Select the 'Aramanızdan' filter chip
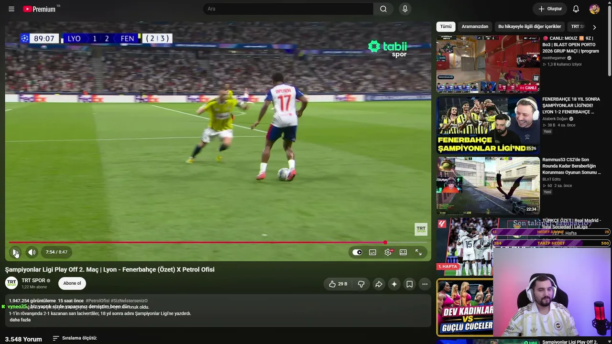The height and width of the screenshot is (344, 612). pos(475,27)
